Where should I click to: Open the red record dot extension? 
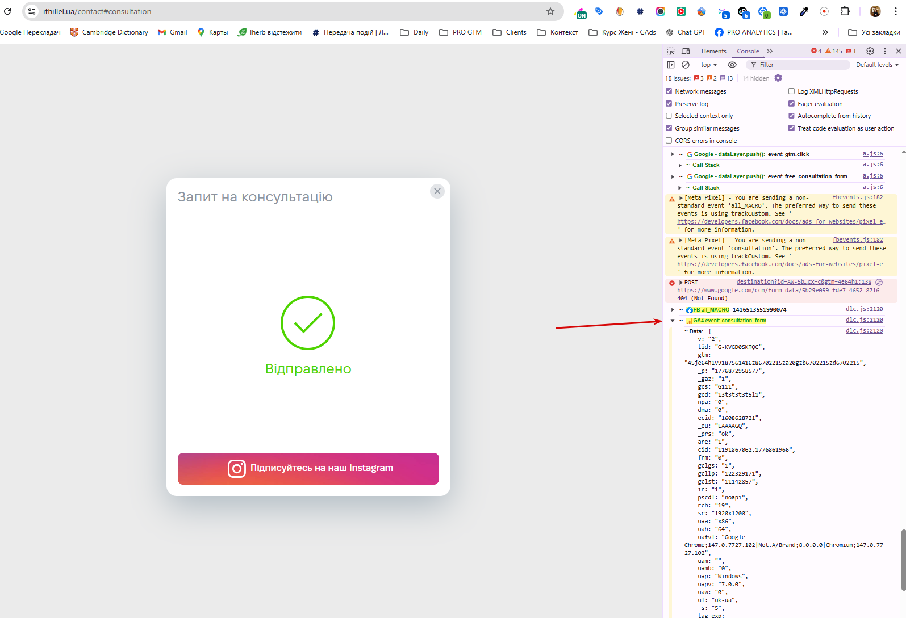coord(824,11)
